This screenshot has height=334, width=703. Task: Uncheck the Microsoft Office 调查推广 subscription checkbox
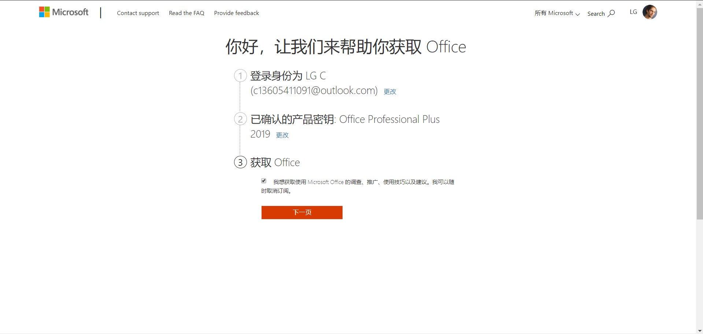[263, 180]
